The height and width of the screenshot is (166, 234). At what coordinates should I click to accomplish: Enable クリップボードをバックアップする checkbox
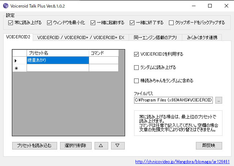(171, 23)
